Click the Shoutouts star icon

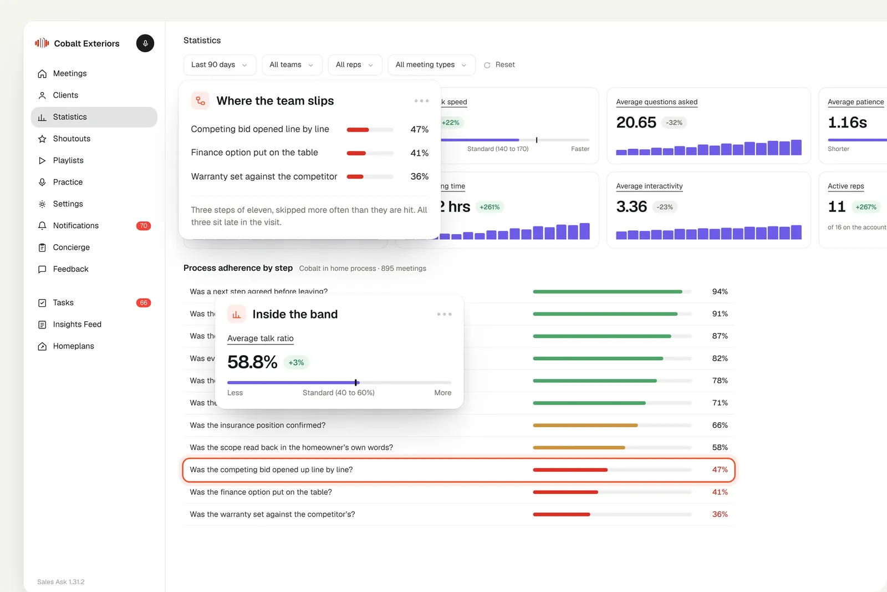coord(42,139)
